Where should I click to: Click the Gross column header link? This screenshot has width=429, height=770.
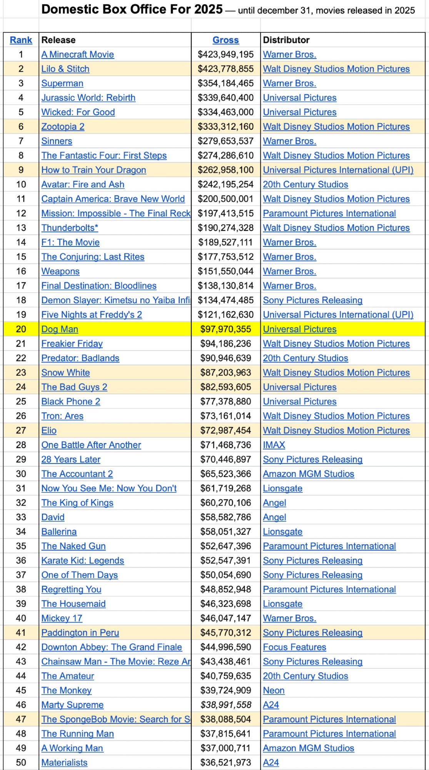tap(225, 40)
